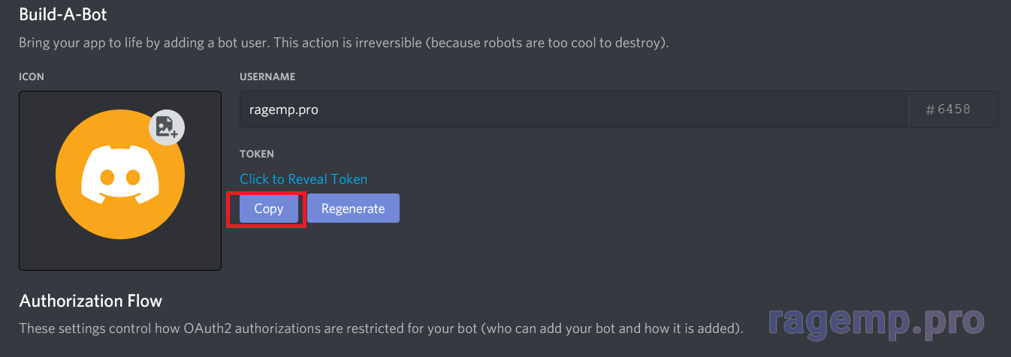Copy the bot token
This screenshot has width=1011, height=357.
click(268, 208)
